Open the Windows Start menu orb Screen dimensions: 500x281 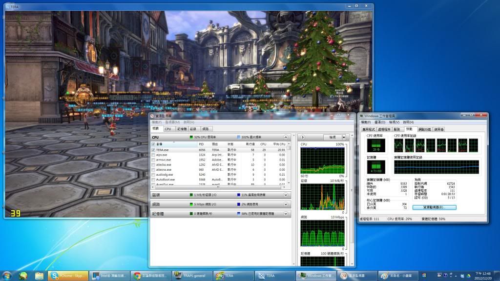pyautogui.click(x=7, y=276)
